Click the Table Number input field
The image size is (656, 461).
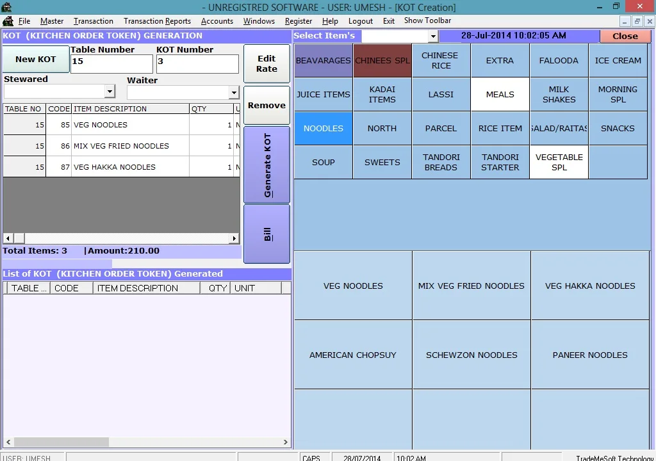(111, 63)
